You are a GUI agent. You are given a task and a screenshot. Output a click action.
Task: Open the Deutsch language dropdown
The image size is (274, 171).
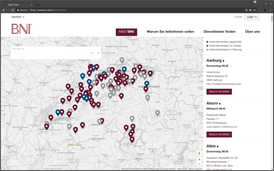[18, 17]
